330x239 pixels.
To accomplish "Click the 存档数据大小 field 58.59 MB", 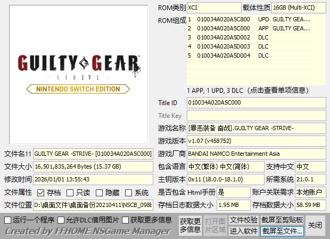I will click(311, 205).
